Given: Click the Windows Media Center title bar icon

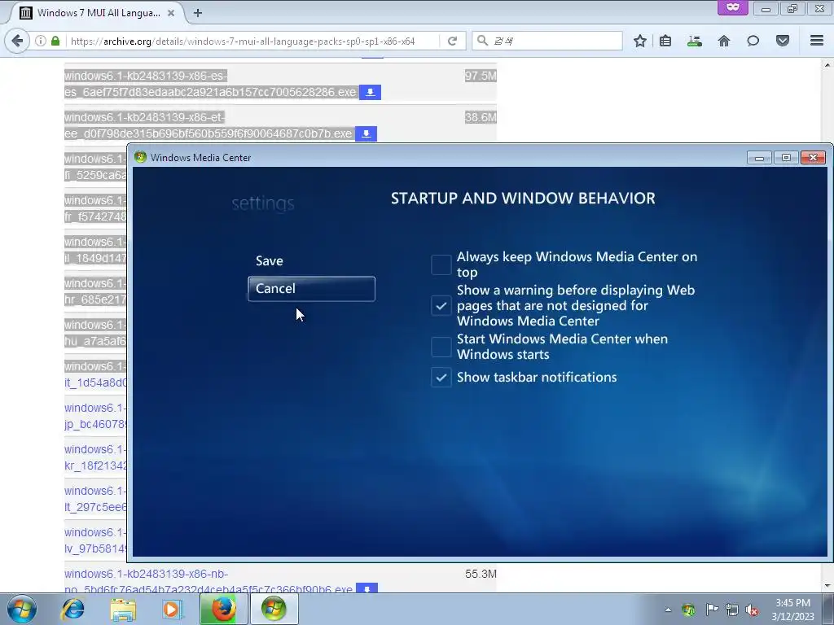Looking at the screenshot, I should 140,157.
